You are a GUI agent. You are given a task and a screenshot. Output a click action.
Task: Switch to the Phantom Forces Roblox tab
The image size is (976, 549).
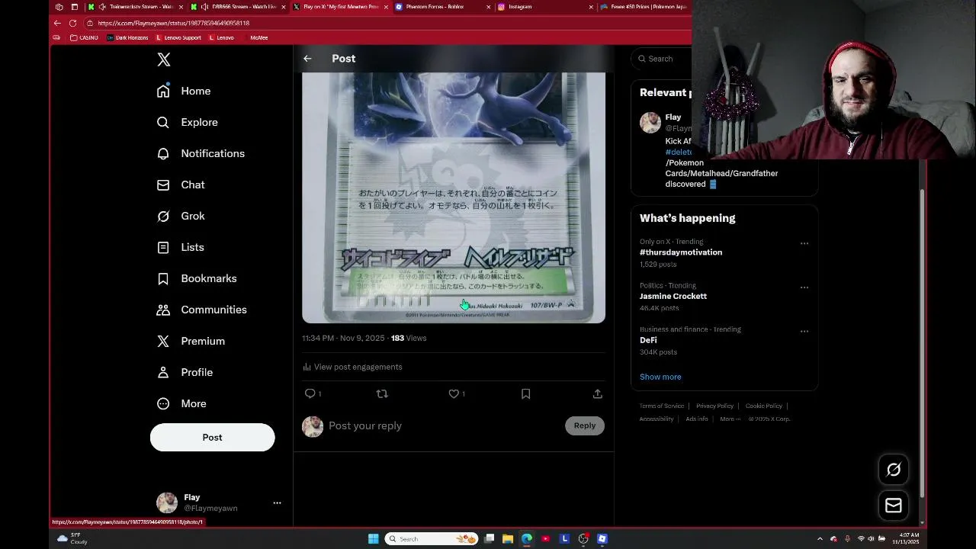442,7
